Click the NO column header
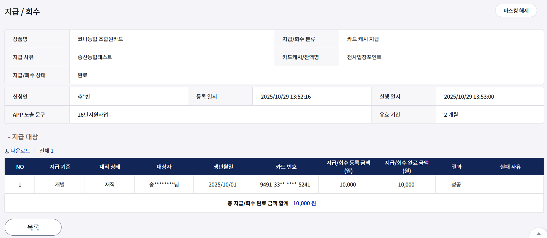 pos(20,167)
